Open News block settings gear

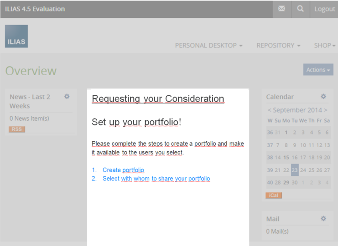[x=67, y=97]
